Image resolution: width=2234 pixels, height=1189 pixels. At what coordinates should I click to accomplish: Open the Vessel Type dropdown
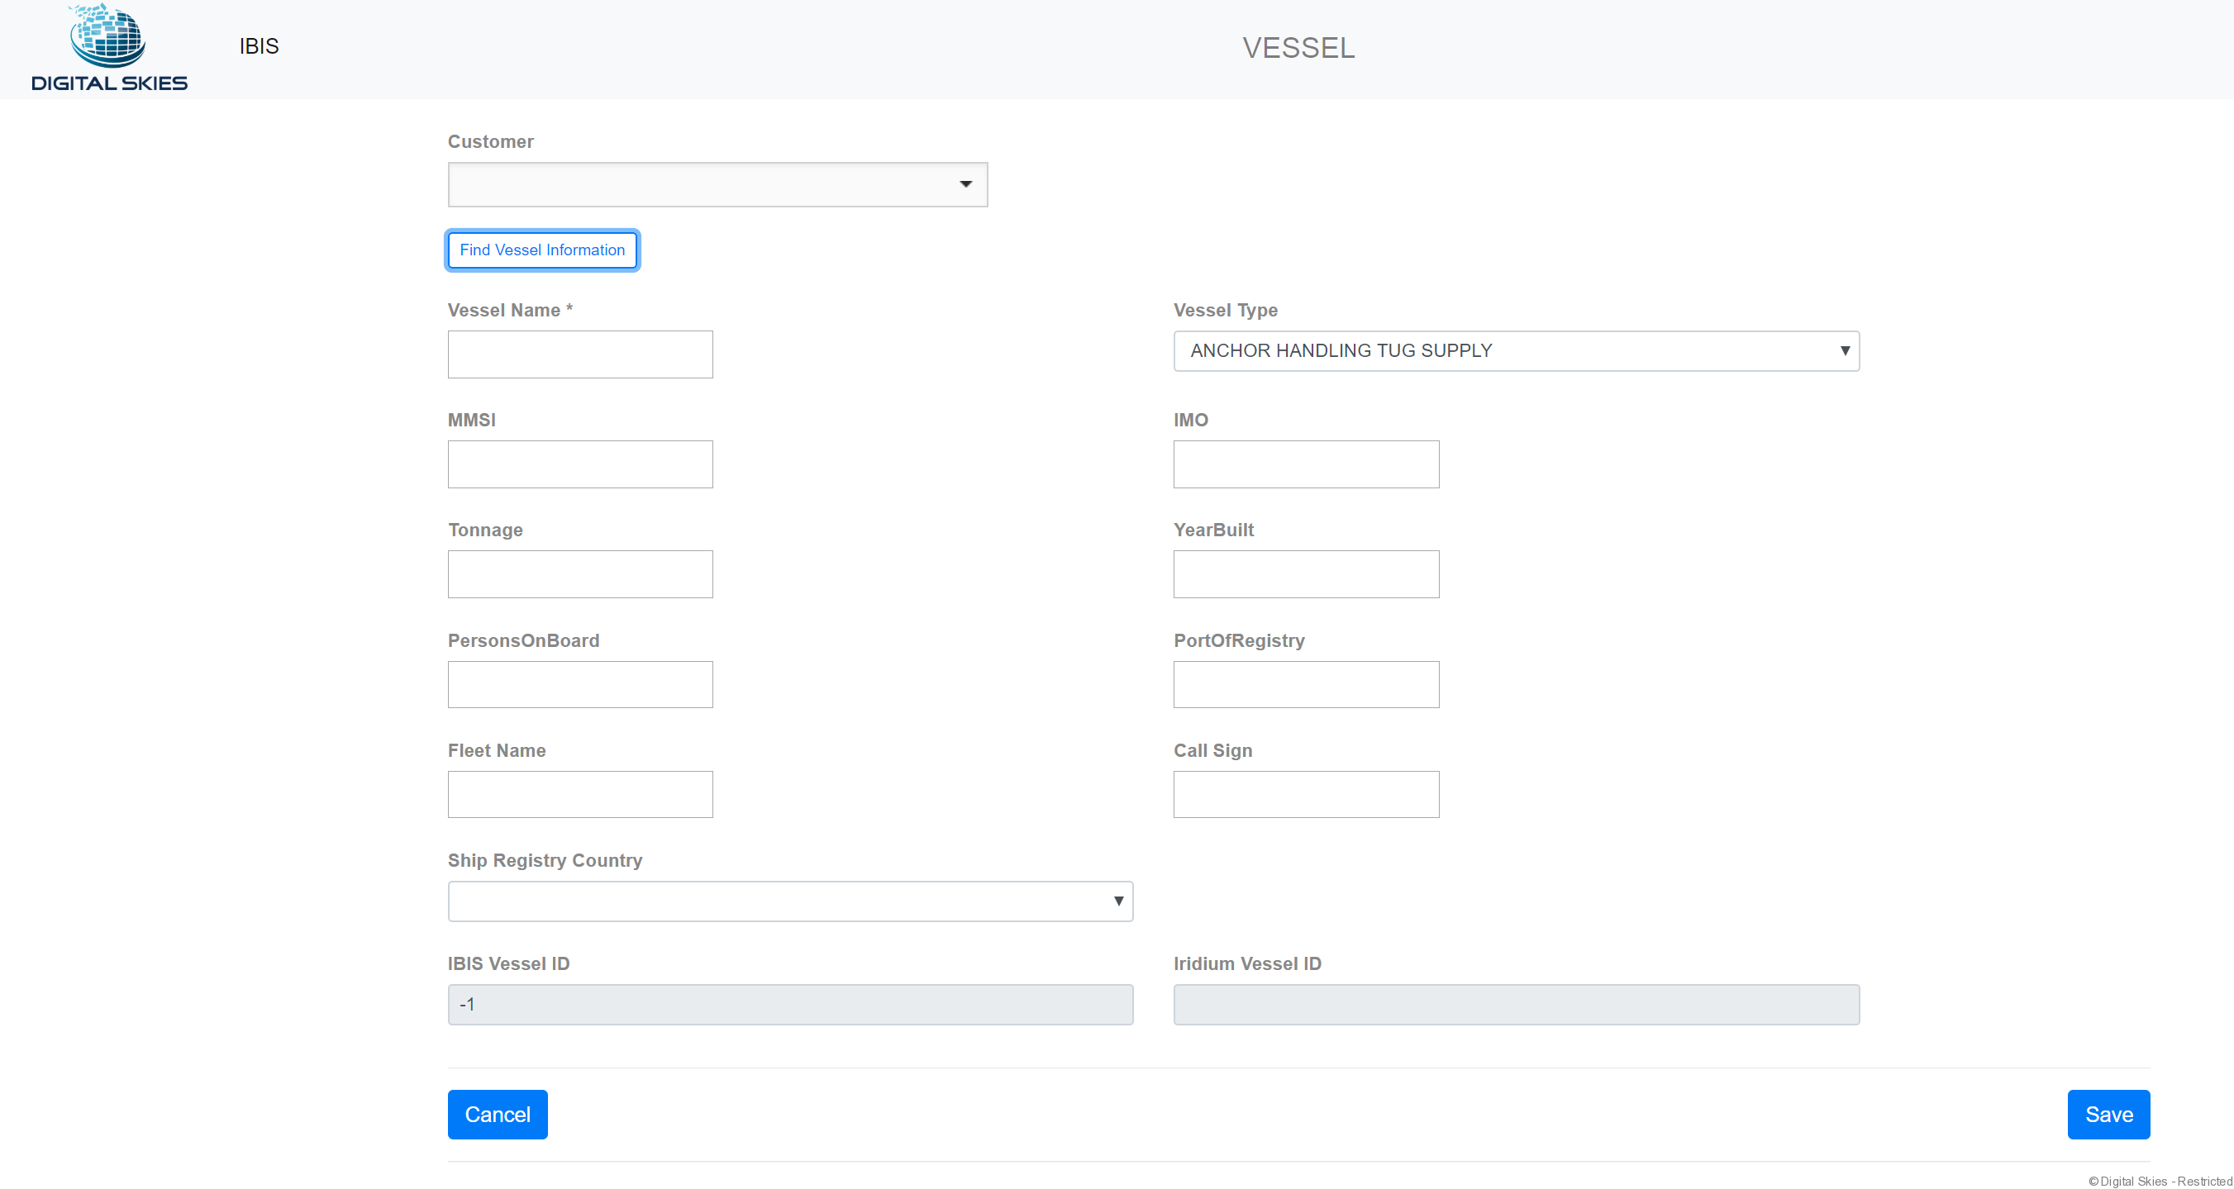1516,350
